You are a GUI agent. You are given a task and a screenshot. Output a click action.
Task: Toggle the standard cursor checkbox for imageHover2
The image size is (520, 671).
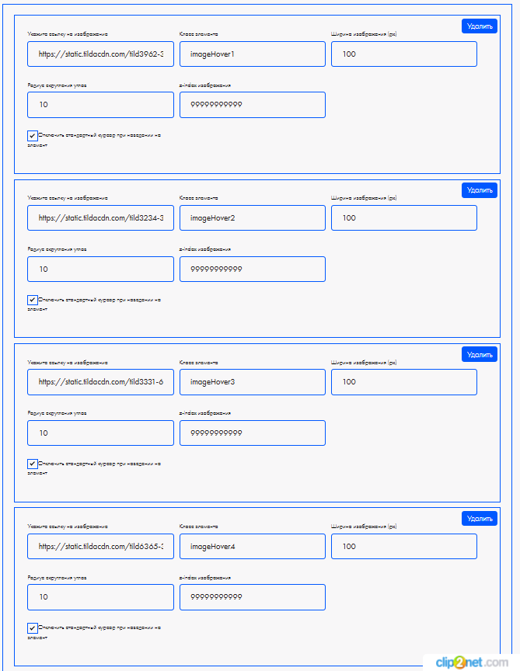pyautogui.click(x=33, y=300)
